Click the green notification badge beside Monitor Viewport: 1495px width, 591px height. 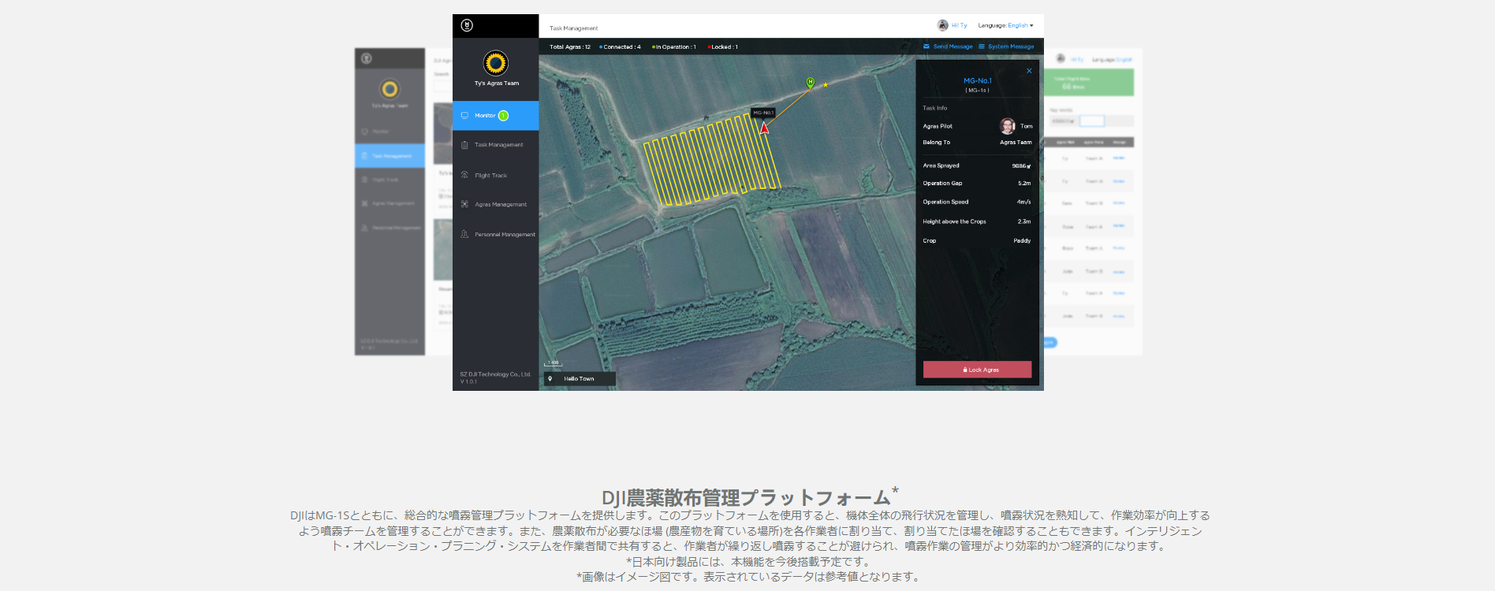tap(503, 116)
